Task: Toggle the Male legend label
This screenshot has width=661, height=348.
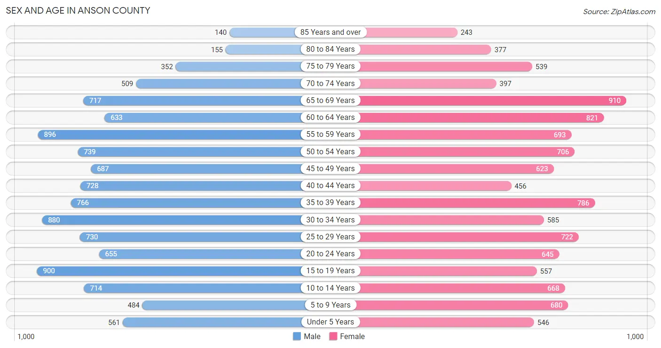Action: (x=312, y=336)
